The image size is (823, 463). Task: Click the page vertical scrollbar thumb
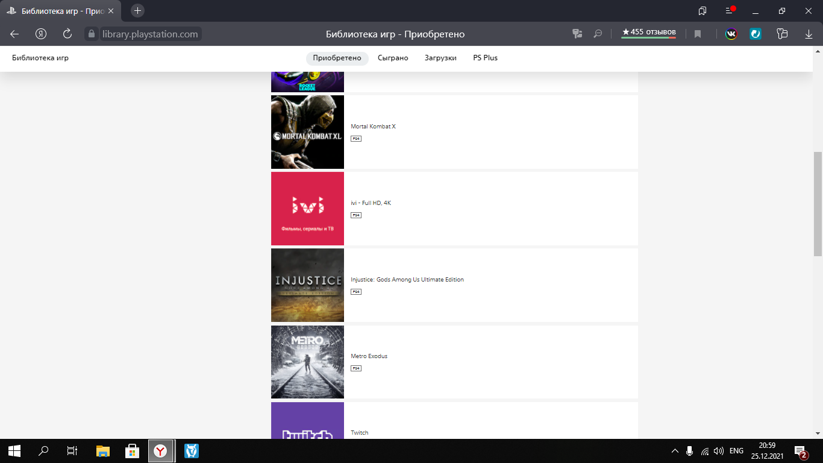[x=818, y=204]
